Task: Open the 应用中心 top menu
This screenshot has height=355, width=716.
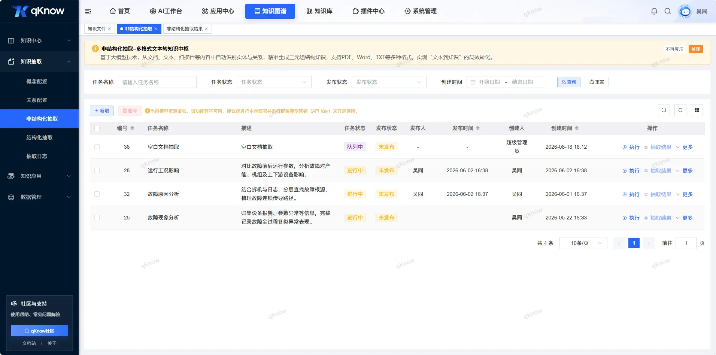Action: click(218, 11)
